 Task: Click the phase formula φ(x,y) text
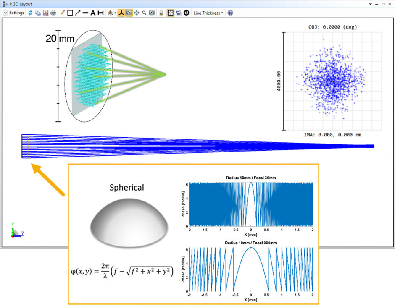[x=122, y=272]
